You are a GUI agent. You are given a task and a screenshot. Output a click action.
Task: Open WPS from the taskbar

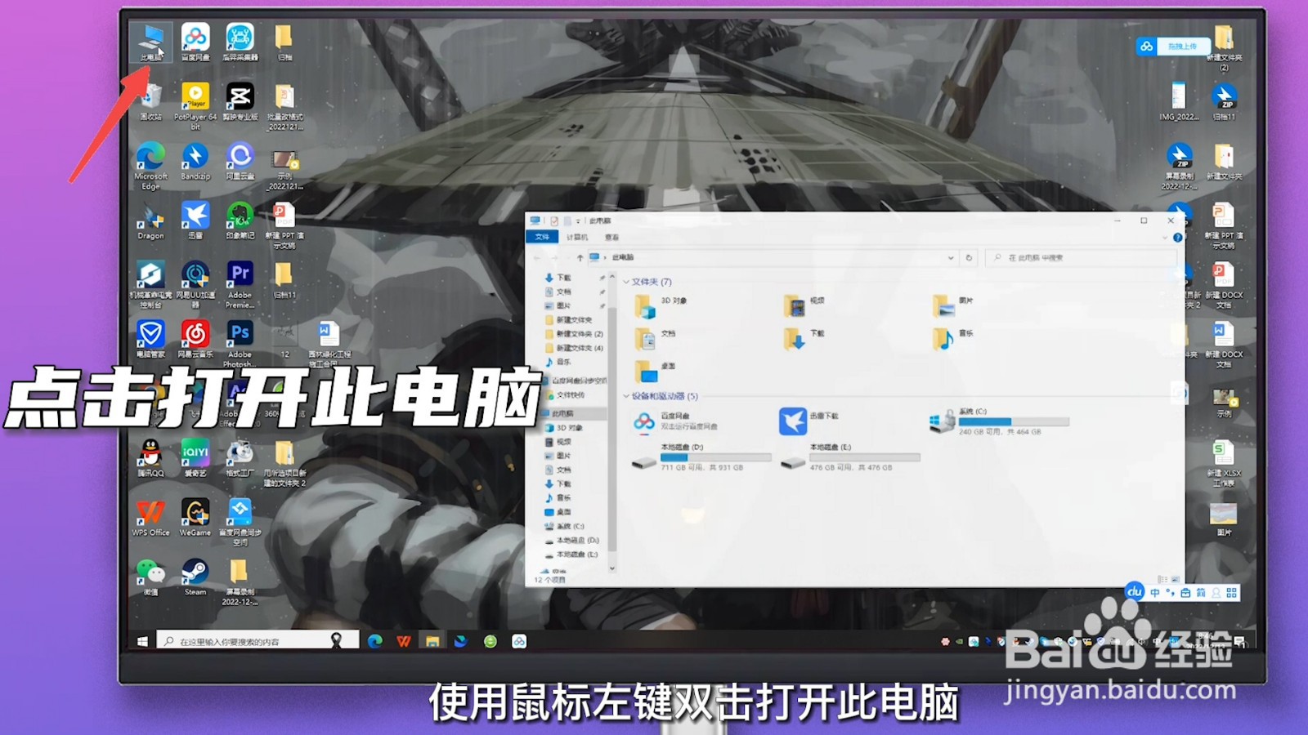[404, 641]
